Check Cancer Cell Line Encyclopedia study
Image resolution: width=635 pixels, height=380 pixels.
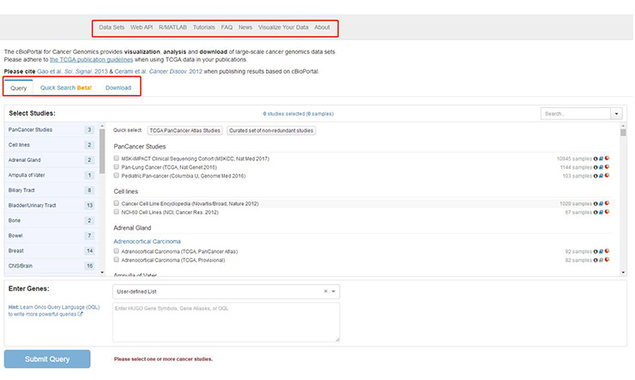coord(116,203)
